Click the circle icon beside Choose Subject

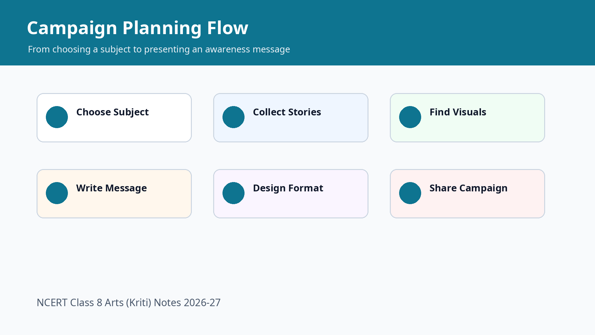pyautogui.click(x=57, y=117)
